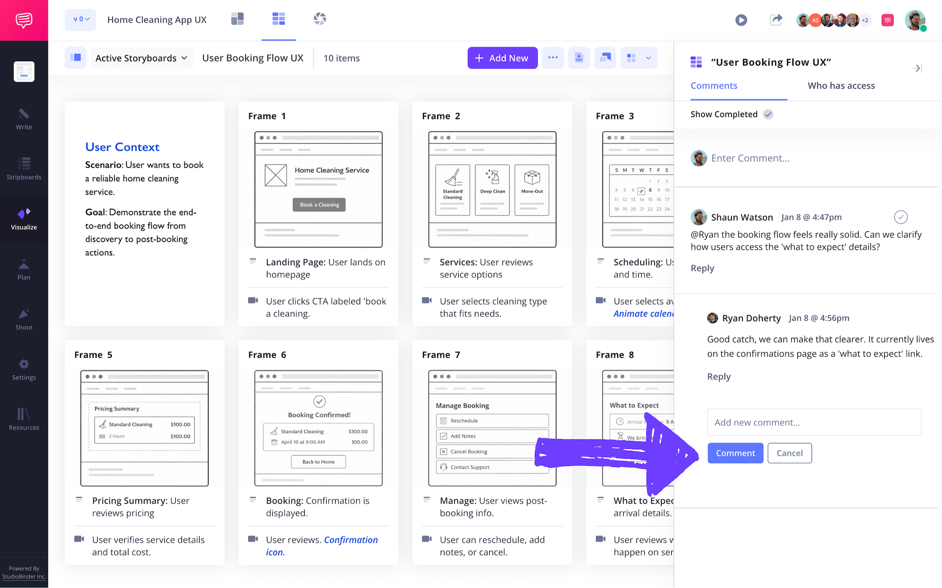
Task: Open the grid layout chevron dropdown
Action: (x=647, y=58)
